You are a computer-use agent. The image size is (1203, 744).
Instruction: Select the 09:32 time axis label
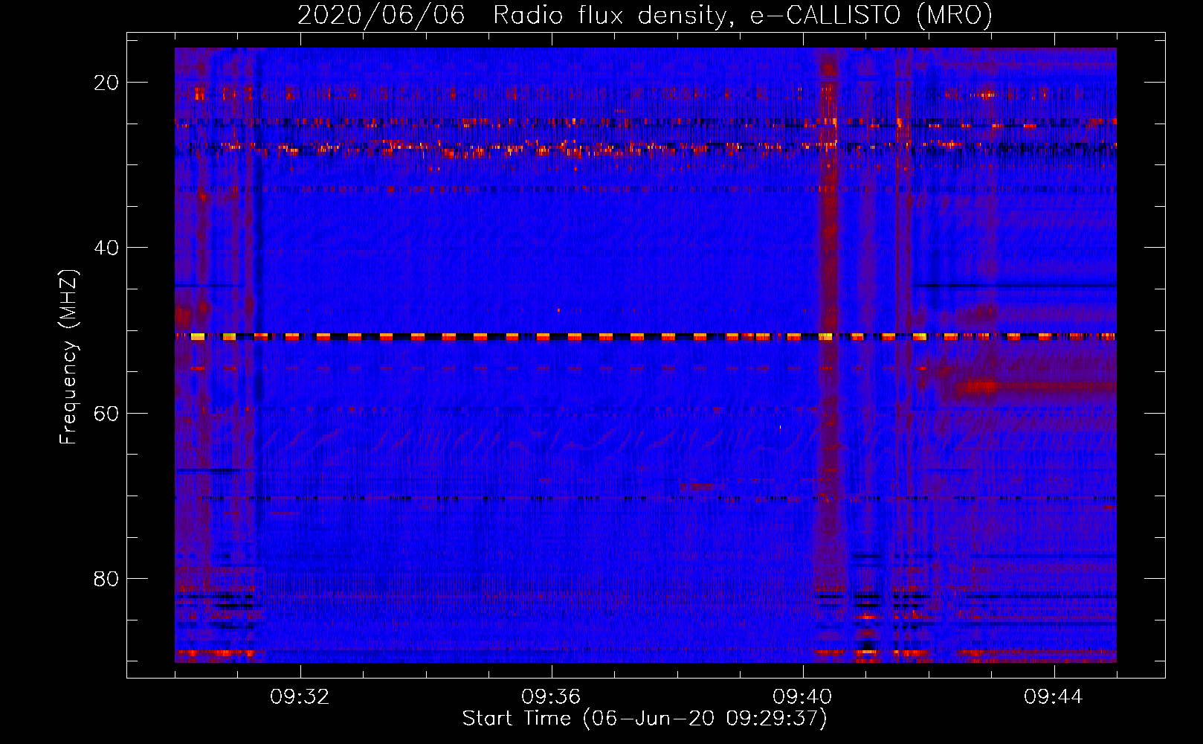[300, 697]
